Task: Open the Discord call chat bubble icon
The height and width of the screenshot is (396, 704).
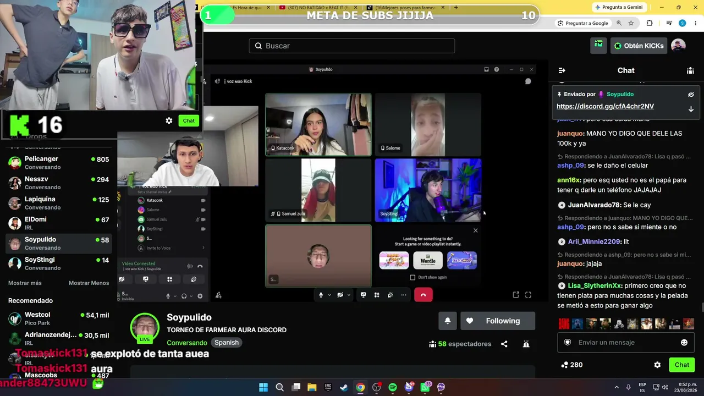Action: point(528,81)
